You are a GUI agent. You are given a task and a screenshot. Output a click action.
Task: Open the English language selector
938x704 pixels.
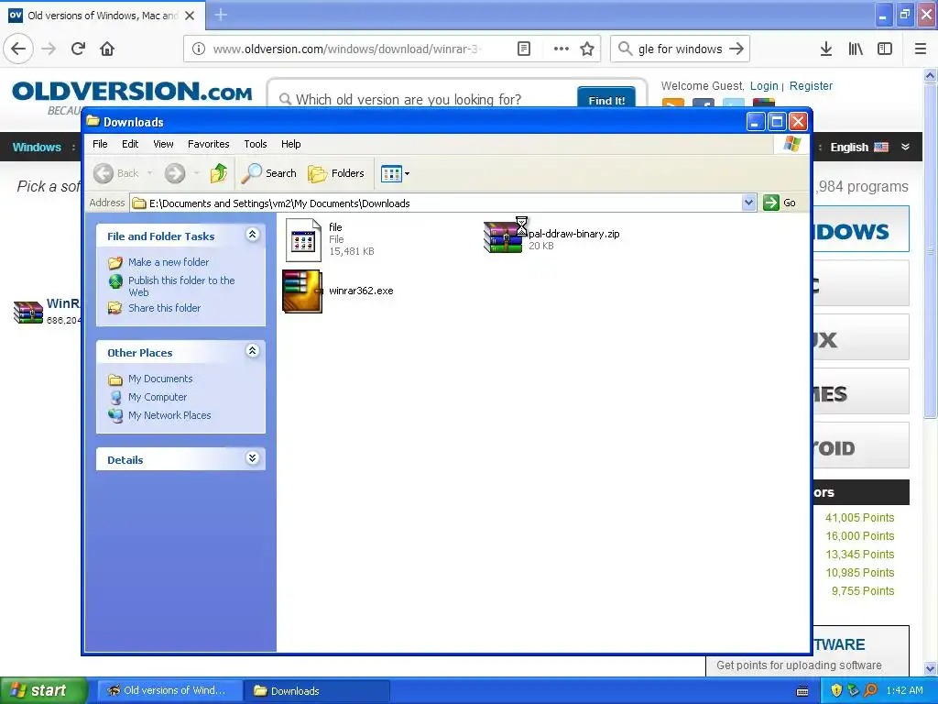pyautogui.click(x=869, y=147)
